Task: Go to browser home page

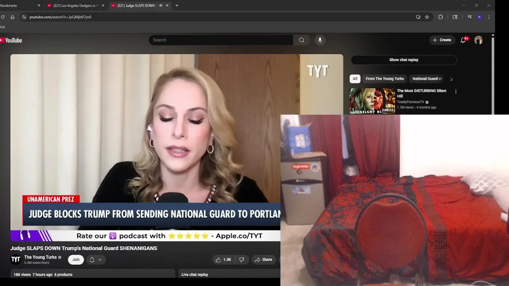Action: 12,17
